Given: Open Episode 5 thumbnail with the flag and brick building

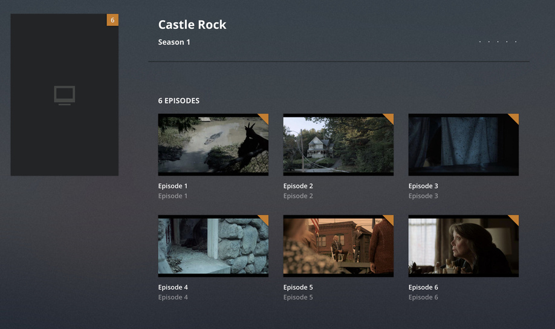Looking at the screenshot, I should tap(339, 246).
